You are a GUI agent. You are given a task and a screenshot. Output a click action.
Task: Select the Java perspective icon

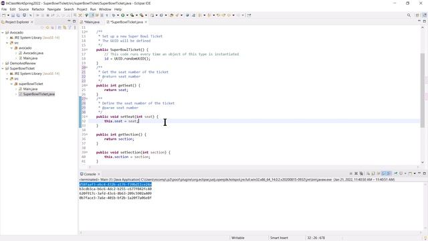tap(425, 15)
